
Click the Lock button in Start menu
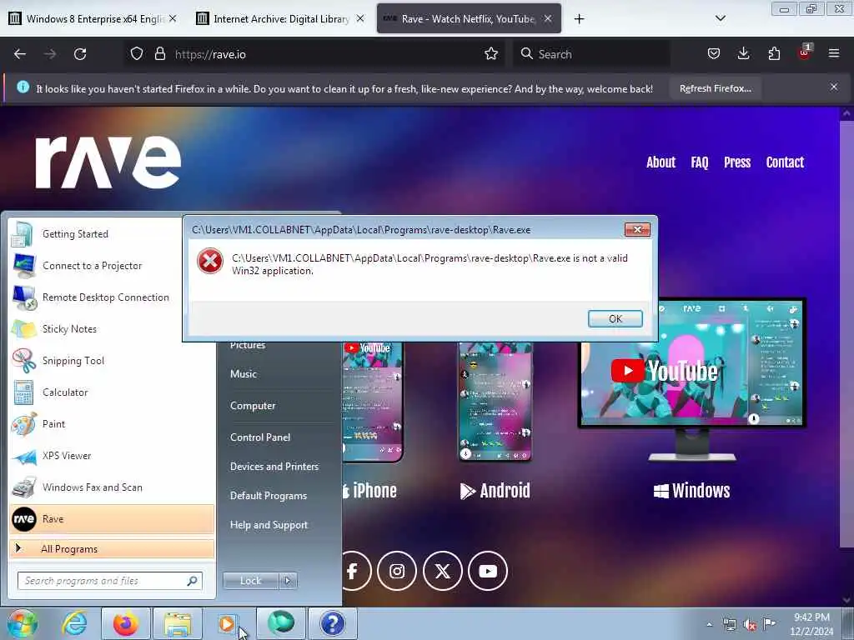pyautogui.click(x=250, y=581)
